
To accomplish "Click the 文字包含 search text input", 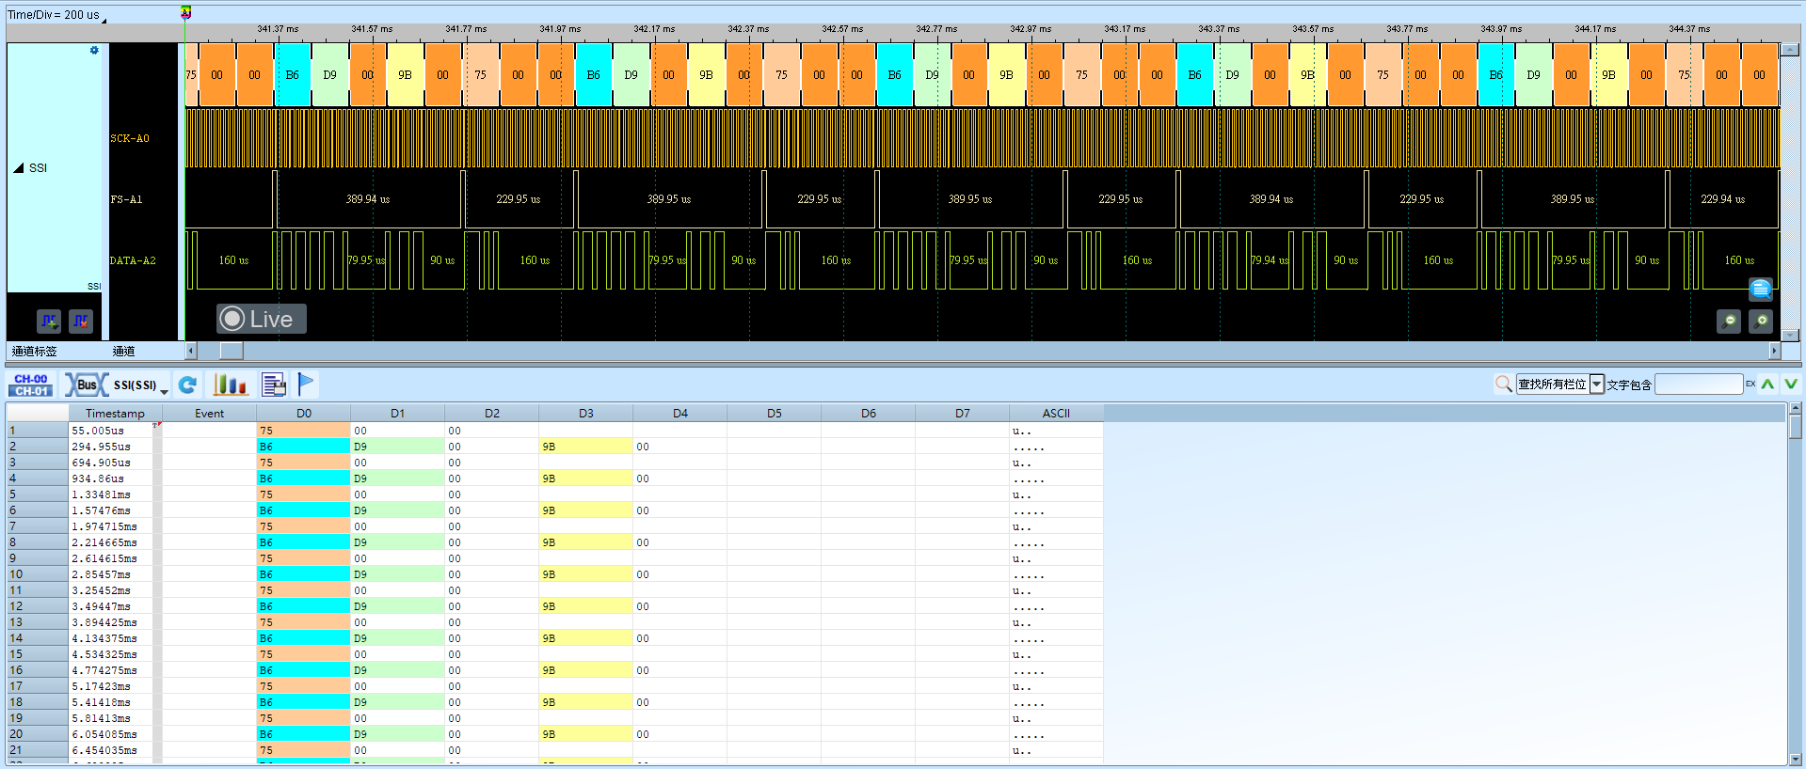I will [x=1699, y=384].
